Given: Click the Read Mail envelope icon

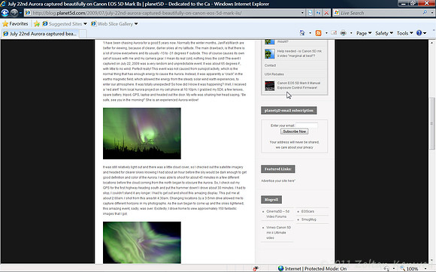Looking at the screenshot, I should point(334,33).
